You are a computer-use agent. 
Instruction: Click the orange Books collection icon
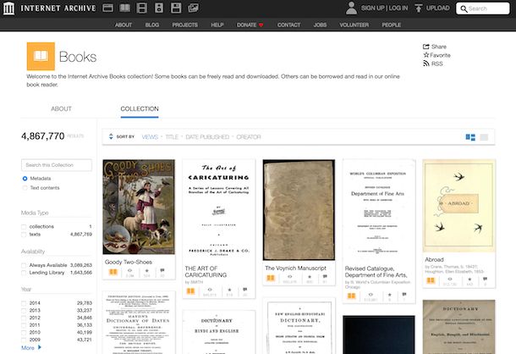(x=41, y=56)
